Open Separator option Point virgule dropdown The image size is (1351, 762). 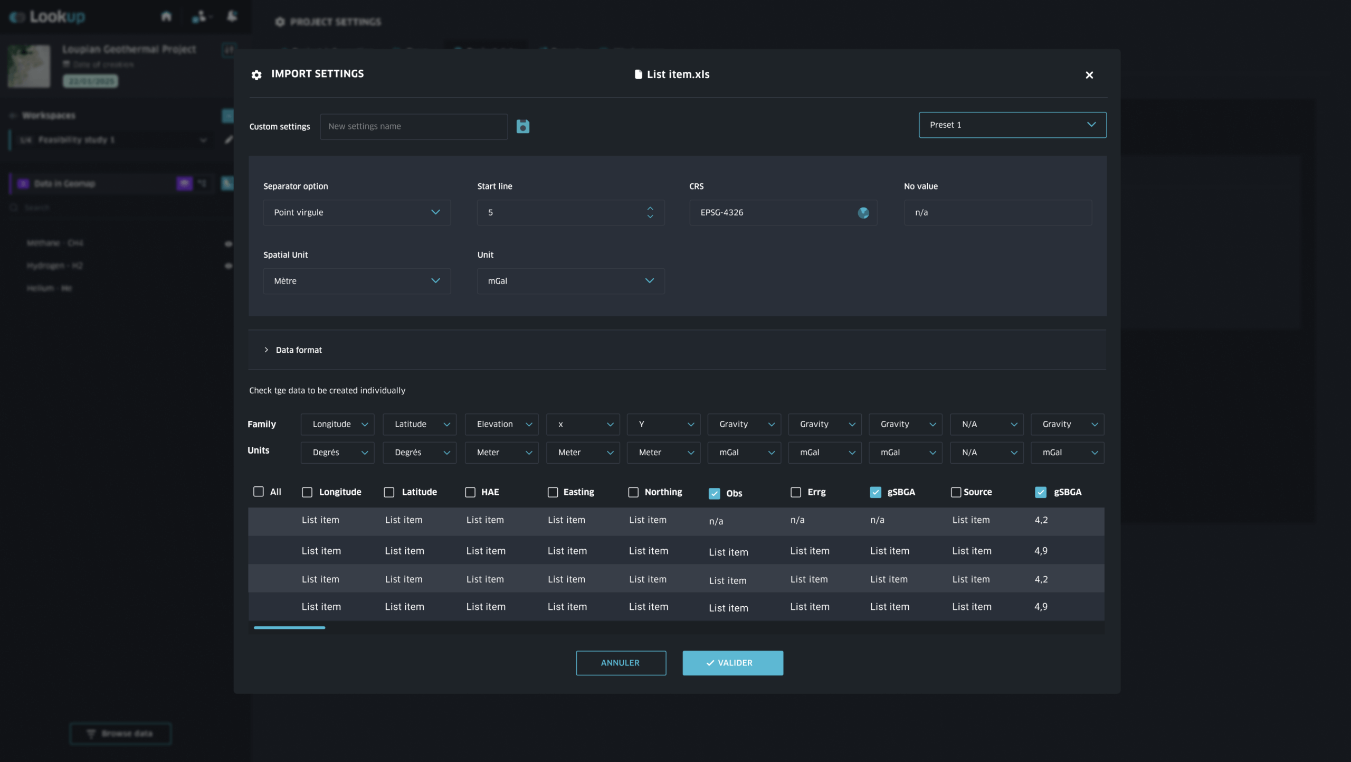click(x=357, y=212)
